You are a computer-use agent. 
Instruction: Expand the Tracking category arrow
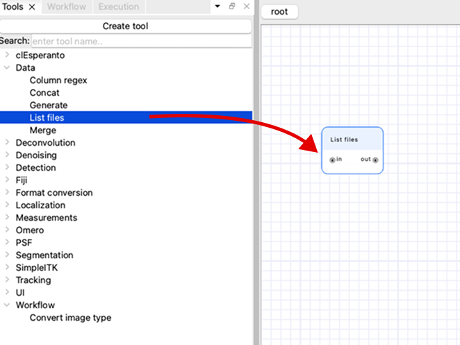(7, 280)
